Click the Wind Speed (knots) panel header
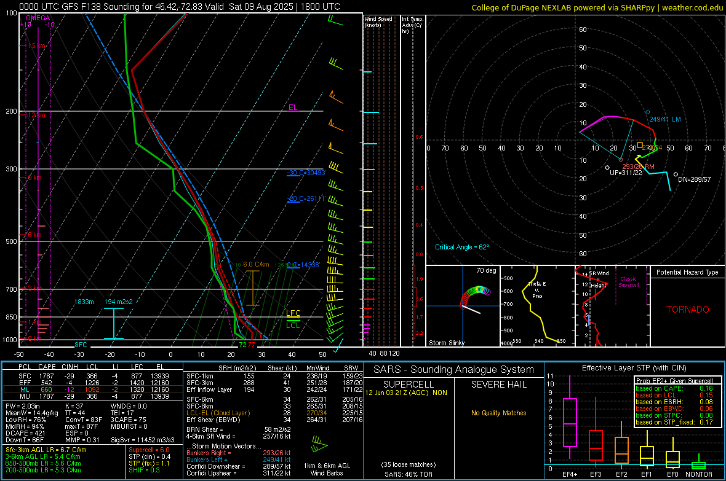Screen dimensions: 726x481 pyautogui.click(x=378, y=22)
